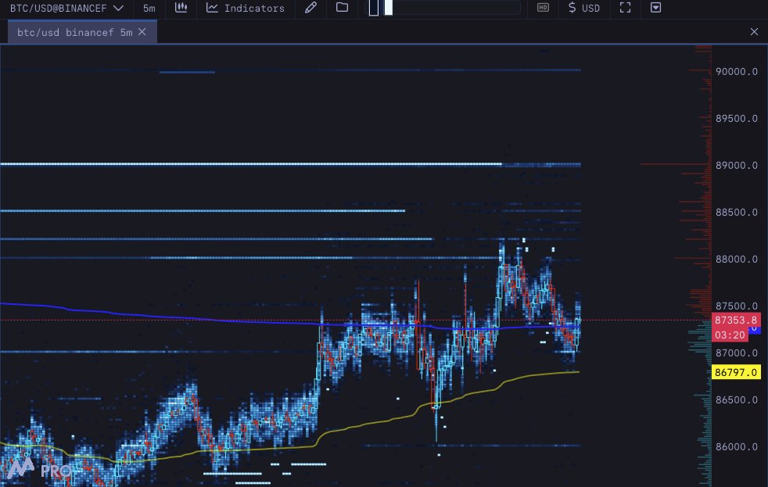This screenshot has width=768, height=487.
Task: Click the 87000.0 price axis label
Action: pos(736,353)
